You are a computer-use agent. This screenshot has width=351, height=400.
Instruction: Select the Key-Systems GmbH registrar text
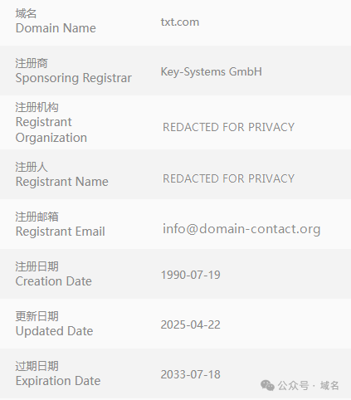(x=212, y=72)
